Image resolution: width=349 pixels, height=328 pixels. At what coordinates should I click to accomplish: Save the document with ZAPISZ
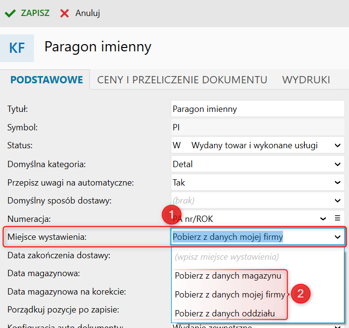click(35, 13)
